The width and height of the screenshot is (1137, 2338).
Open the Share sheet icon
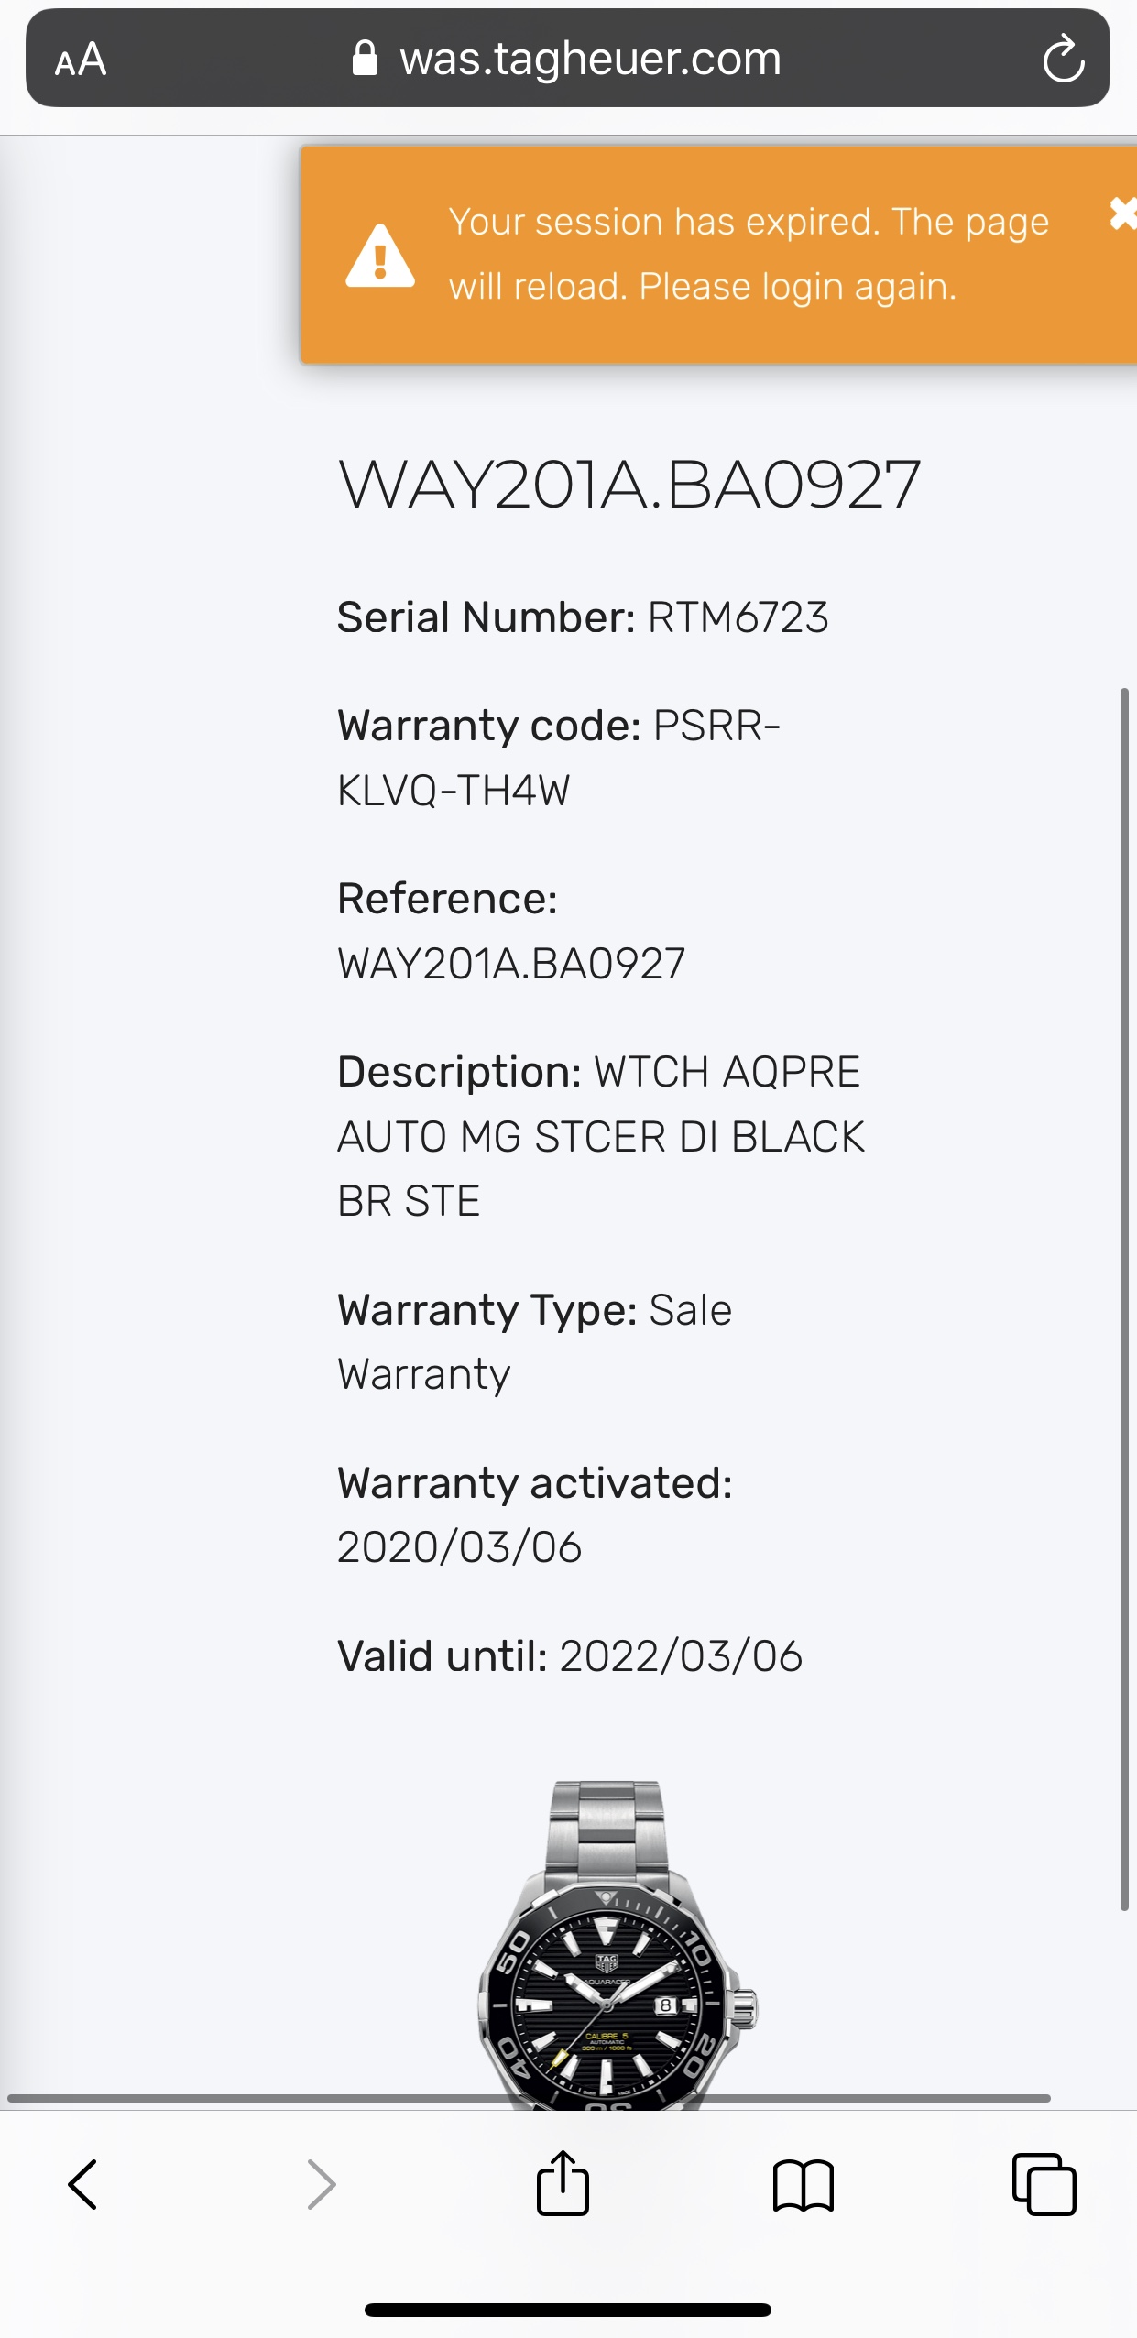(563, 2182)
